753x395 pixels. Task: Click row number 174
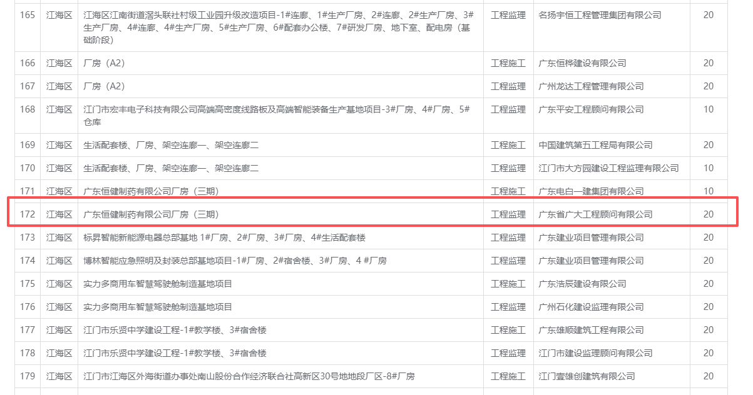click(28, 261)
